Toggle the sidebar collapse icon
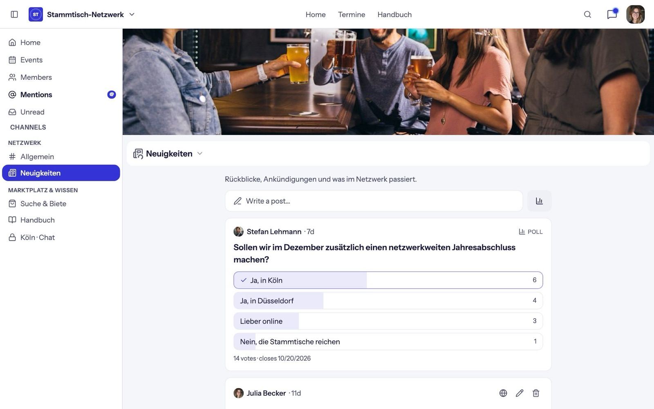The height and width of the screenshot is (409, 654). (14, 14)
